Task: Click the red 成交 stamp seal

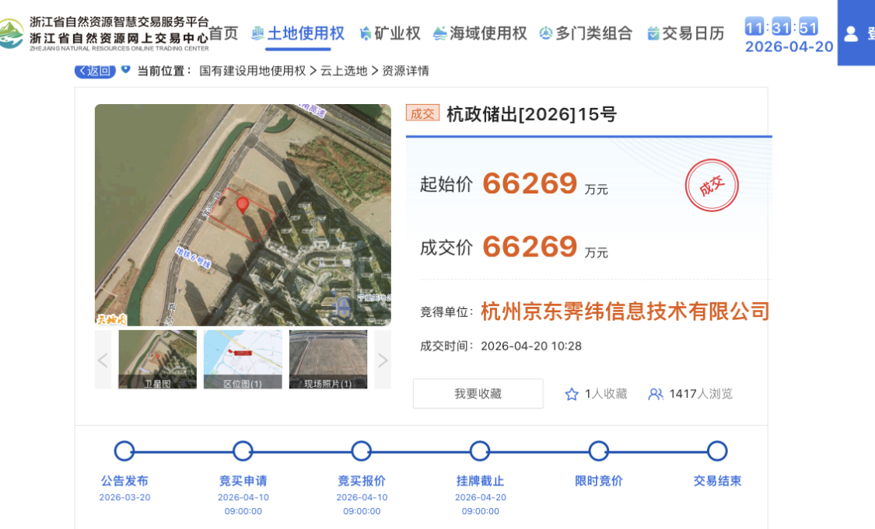Action: click(x=711, y=186)
